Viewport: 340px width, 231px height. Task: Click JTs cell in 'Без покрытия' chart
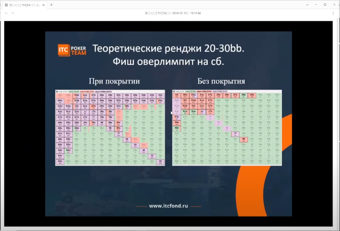(x=210, y=112)
